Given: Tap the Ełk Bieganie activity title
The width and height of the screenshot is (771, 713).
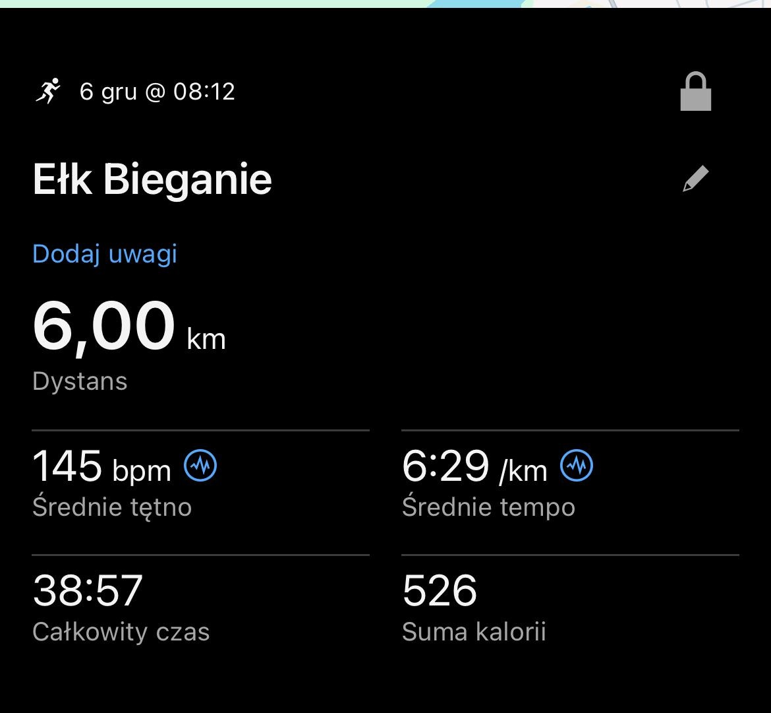Looking at the screenshot, I should [x=152, y=179].
